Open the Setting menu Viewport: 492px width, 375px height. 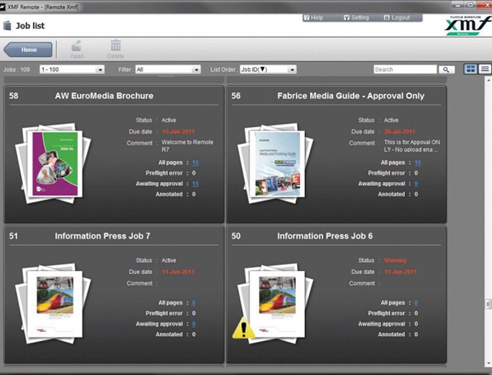[356, 18]
